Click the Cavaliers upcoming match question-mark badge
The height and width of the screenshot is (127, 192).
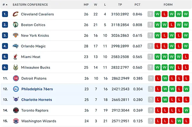[x=150, y=14]
